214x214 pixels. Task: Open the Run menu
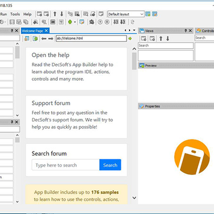point(4,14)
